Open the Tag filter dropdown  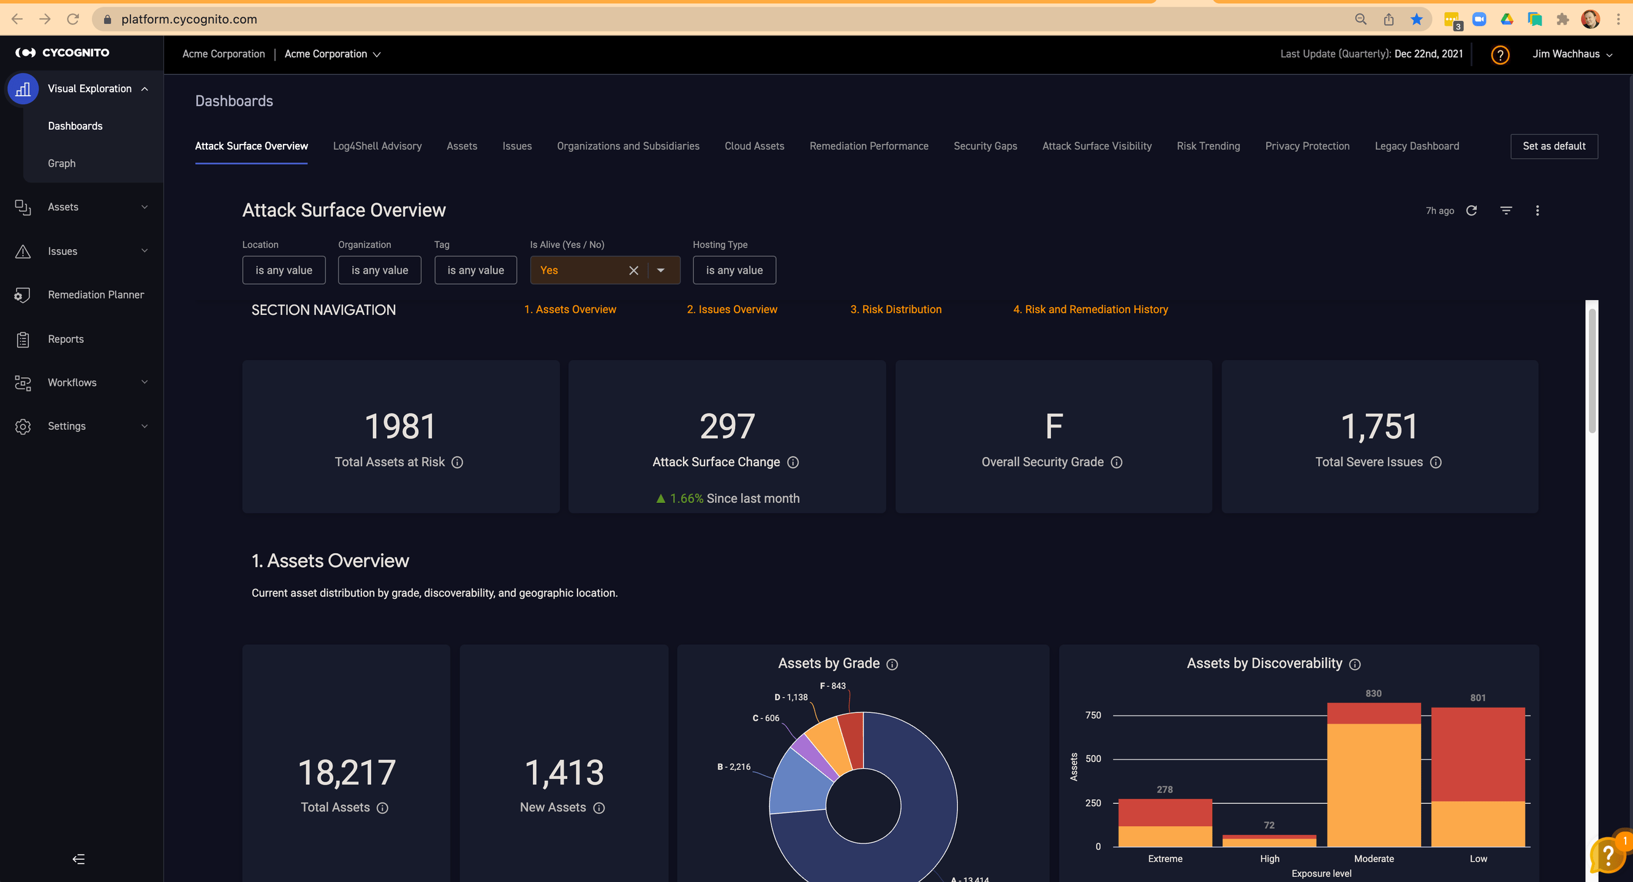pyautogui.click(x=475, y=271)
